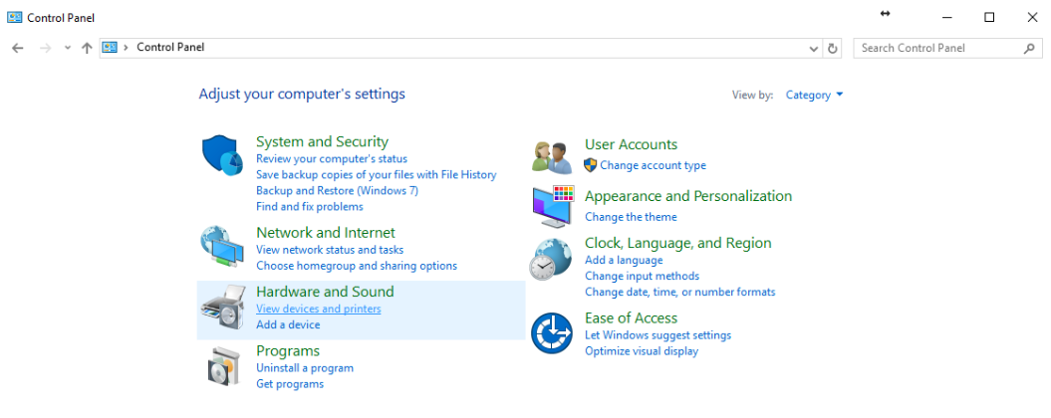The width and height of the screenshot is (1051, 418).
Task: Open User Accounts category heading
Action: (x=631, y=144)
